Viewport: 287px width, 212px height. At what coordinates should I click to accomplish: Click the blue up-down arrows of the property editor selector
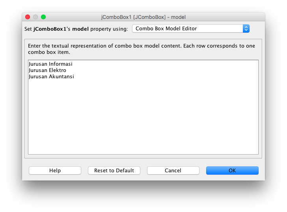coord(246,28)
